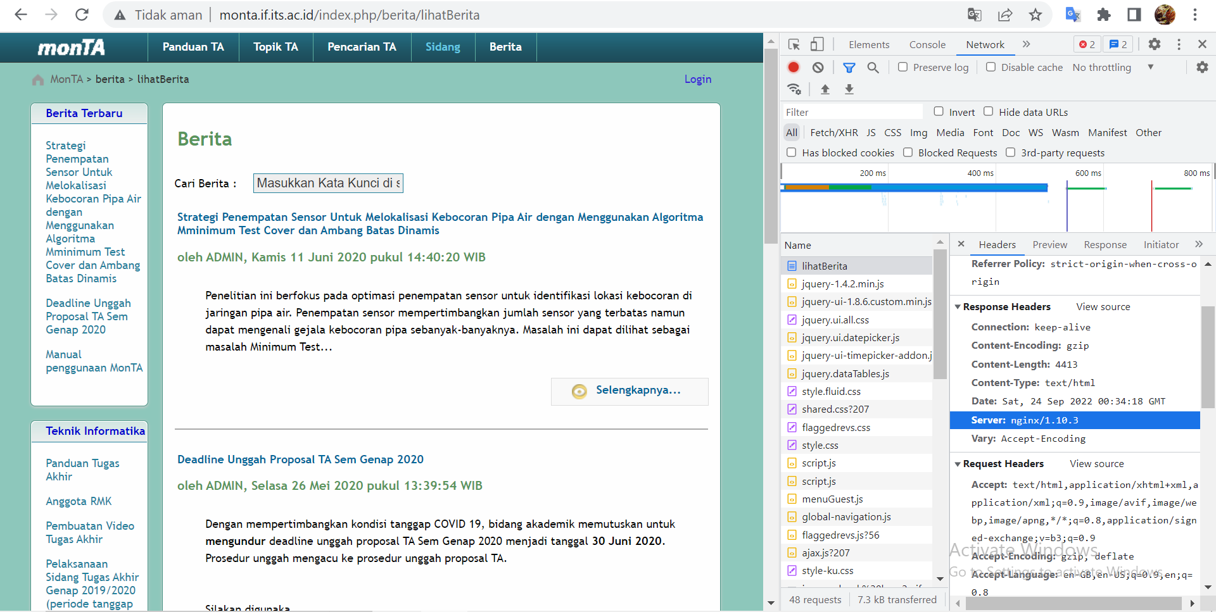Image resolution: width=1216 pixels, height=612 pixels.
Task: Close the request details pane
Action: tap(961, 244)
